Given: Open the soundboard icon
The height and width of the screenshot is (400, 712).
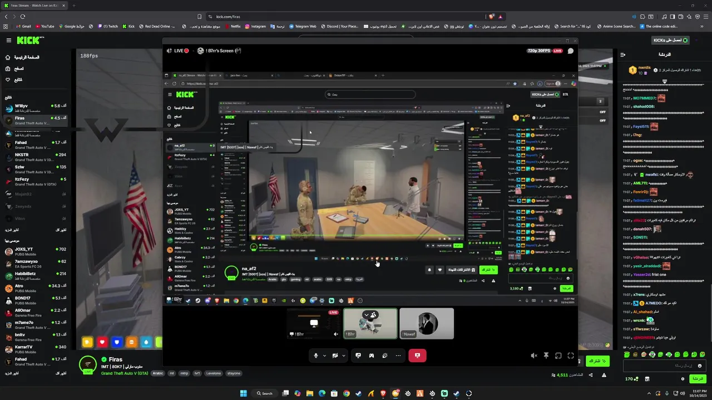Looking at the screenshot, I should tap(385, 356).
